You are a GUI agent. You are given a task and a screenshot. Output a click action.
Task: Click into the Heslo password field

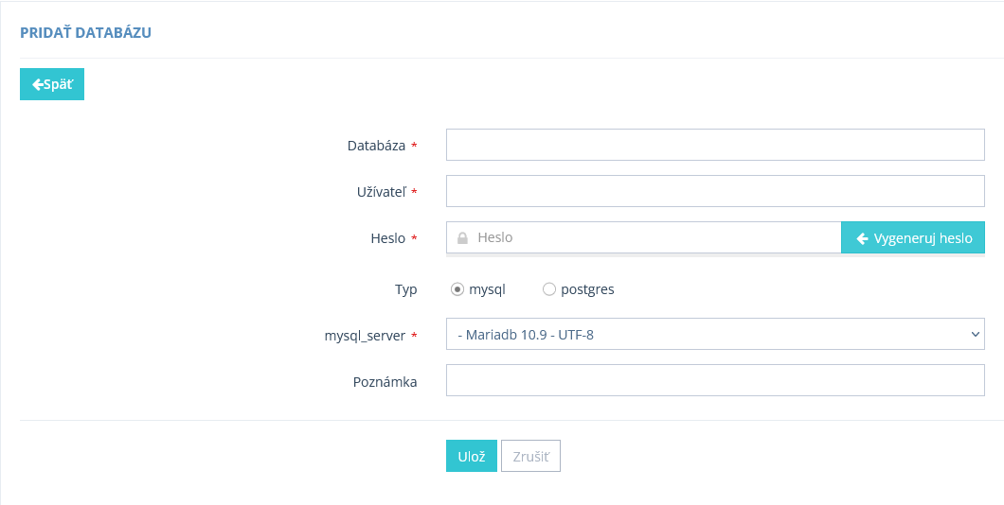point(643,237)
